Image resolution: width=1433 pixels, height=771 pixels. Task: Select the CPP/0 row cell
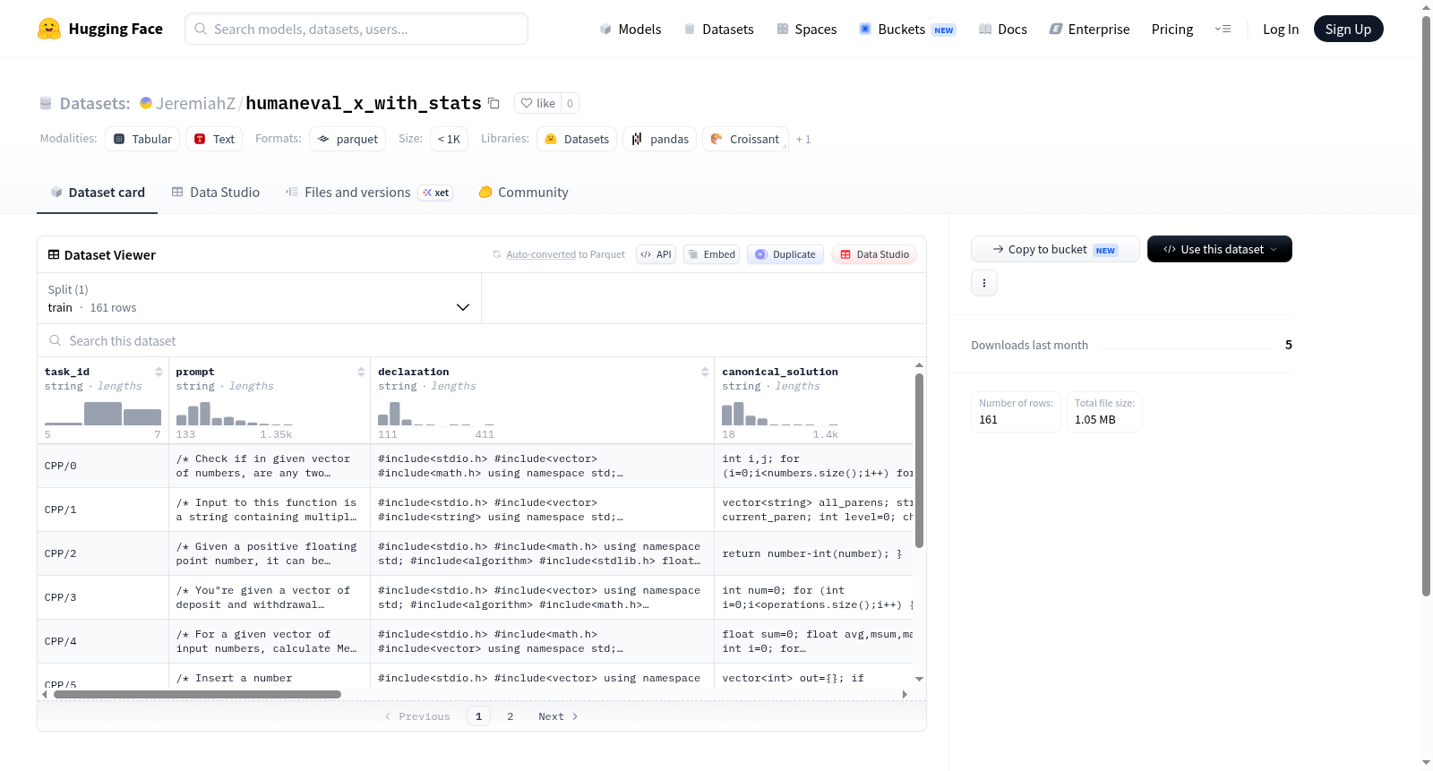[103, 466]
